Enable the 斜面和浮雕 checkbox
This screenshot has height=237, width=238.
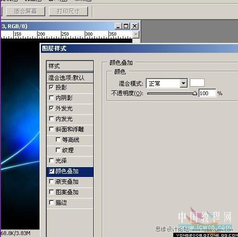pyautogui.click(x=51, y=129)
